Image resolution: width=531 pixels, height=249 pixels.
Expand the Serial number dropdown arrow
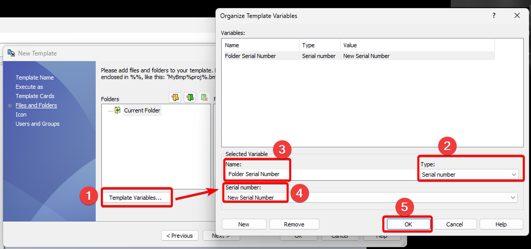(x=512, y=198)
